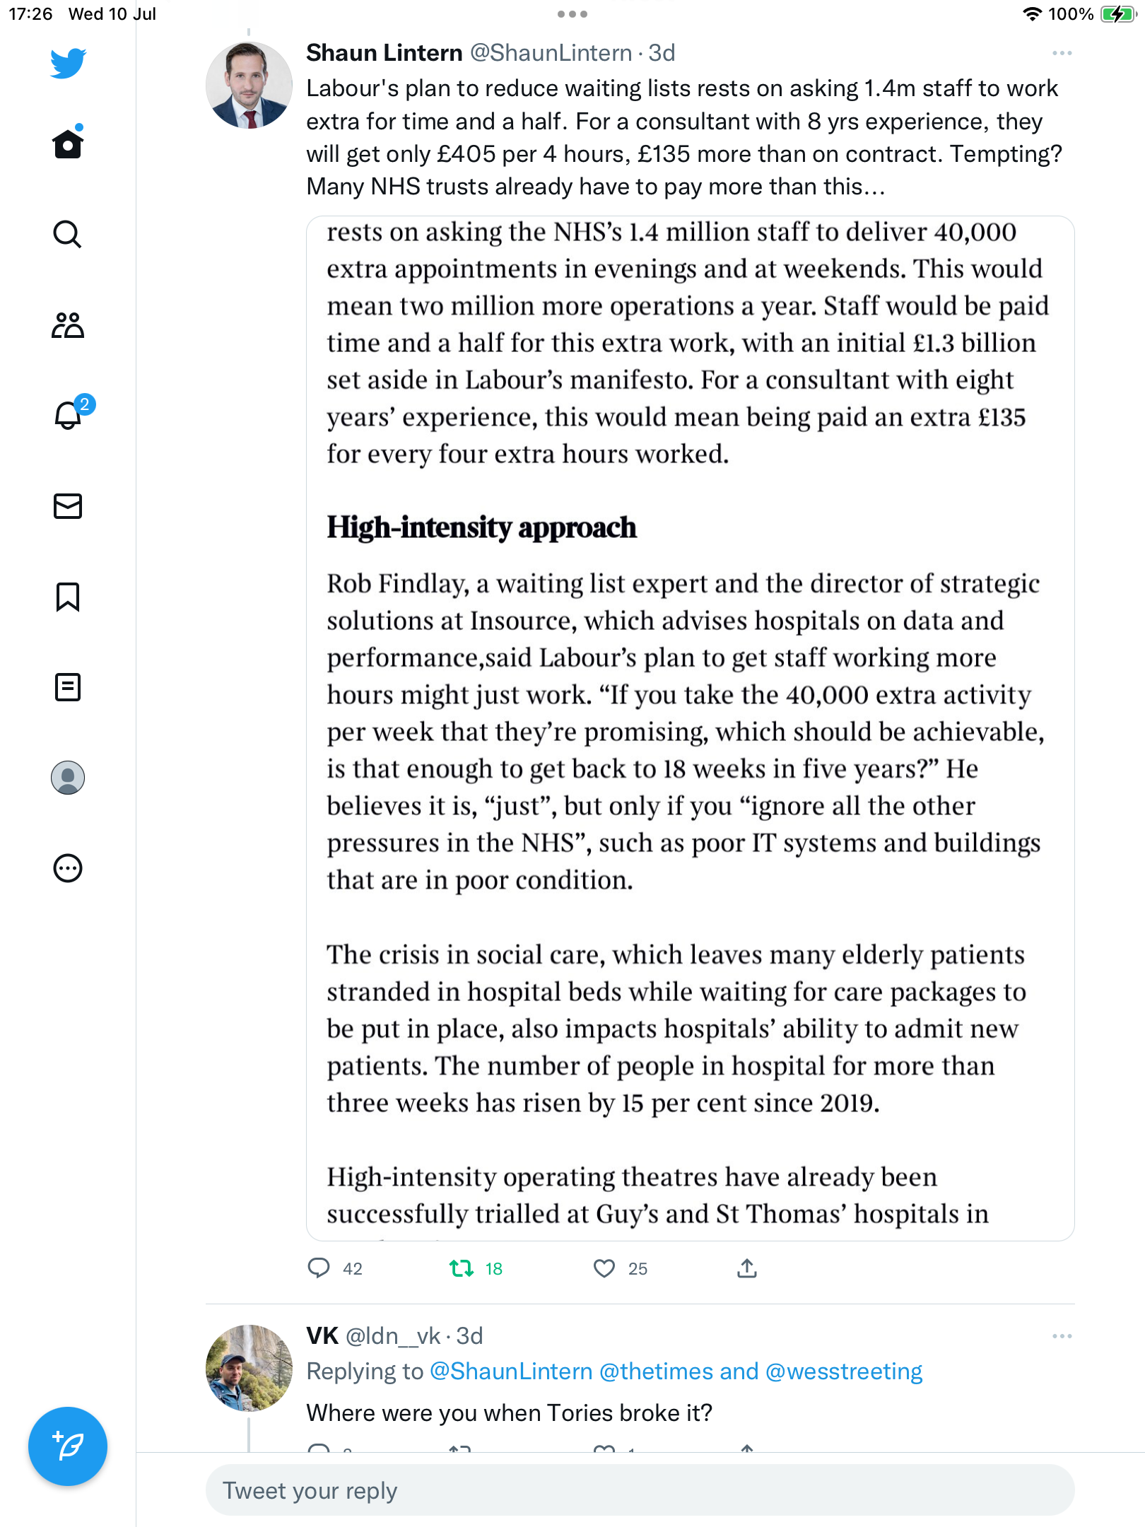Open Notifications bell with 2 badge
Viewport: 1145px width, 1527px height.
69,414
